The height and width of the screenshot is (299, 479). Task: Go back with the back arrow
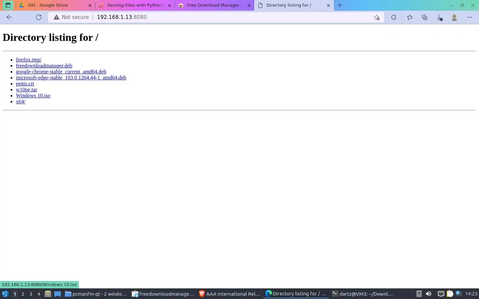(x=9, y=17)
